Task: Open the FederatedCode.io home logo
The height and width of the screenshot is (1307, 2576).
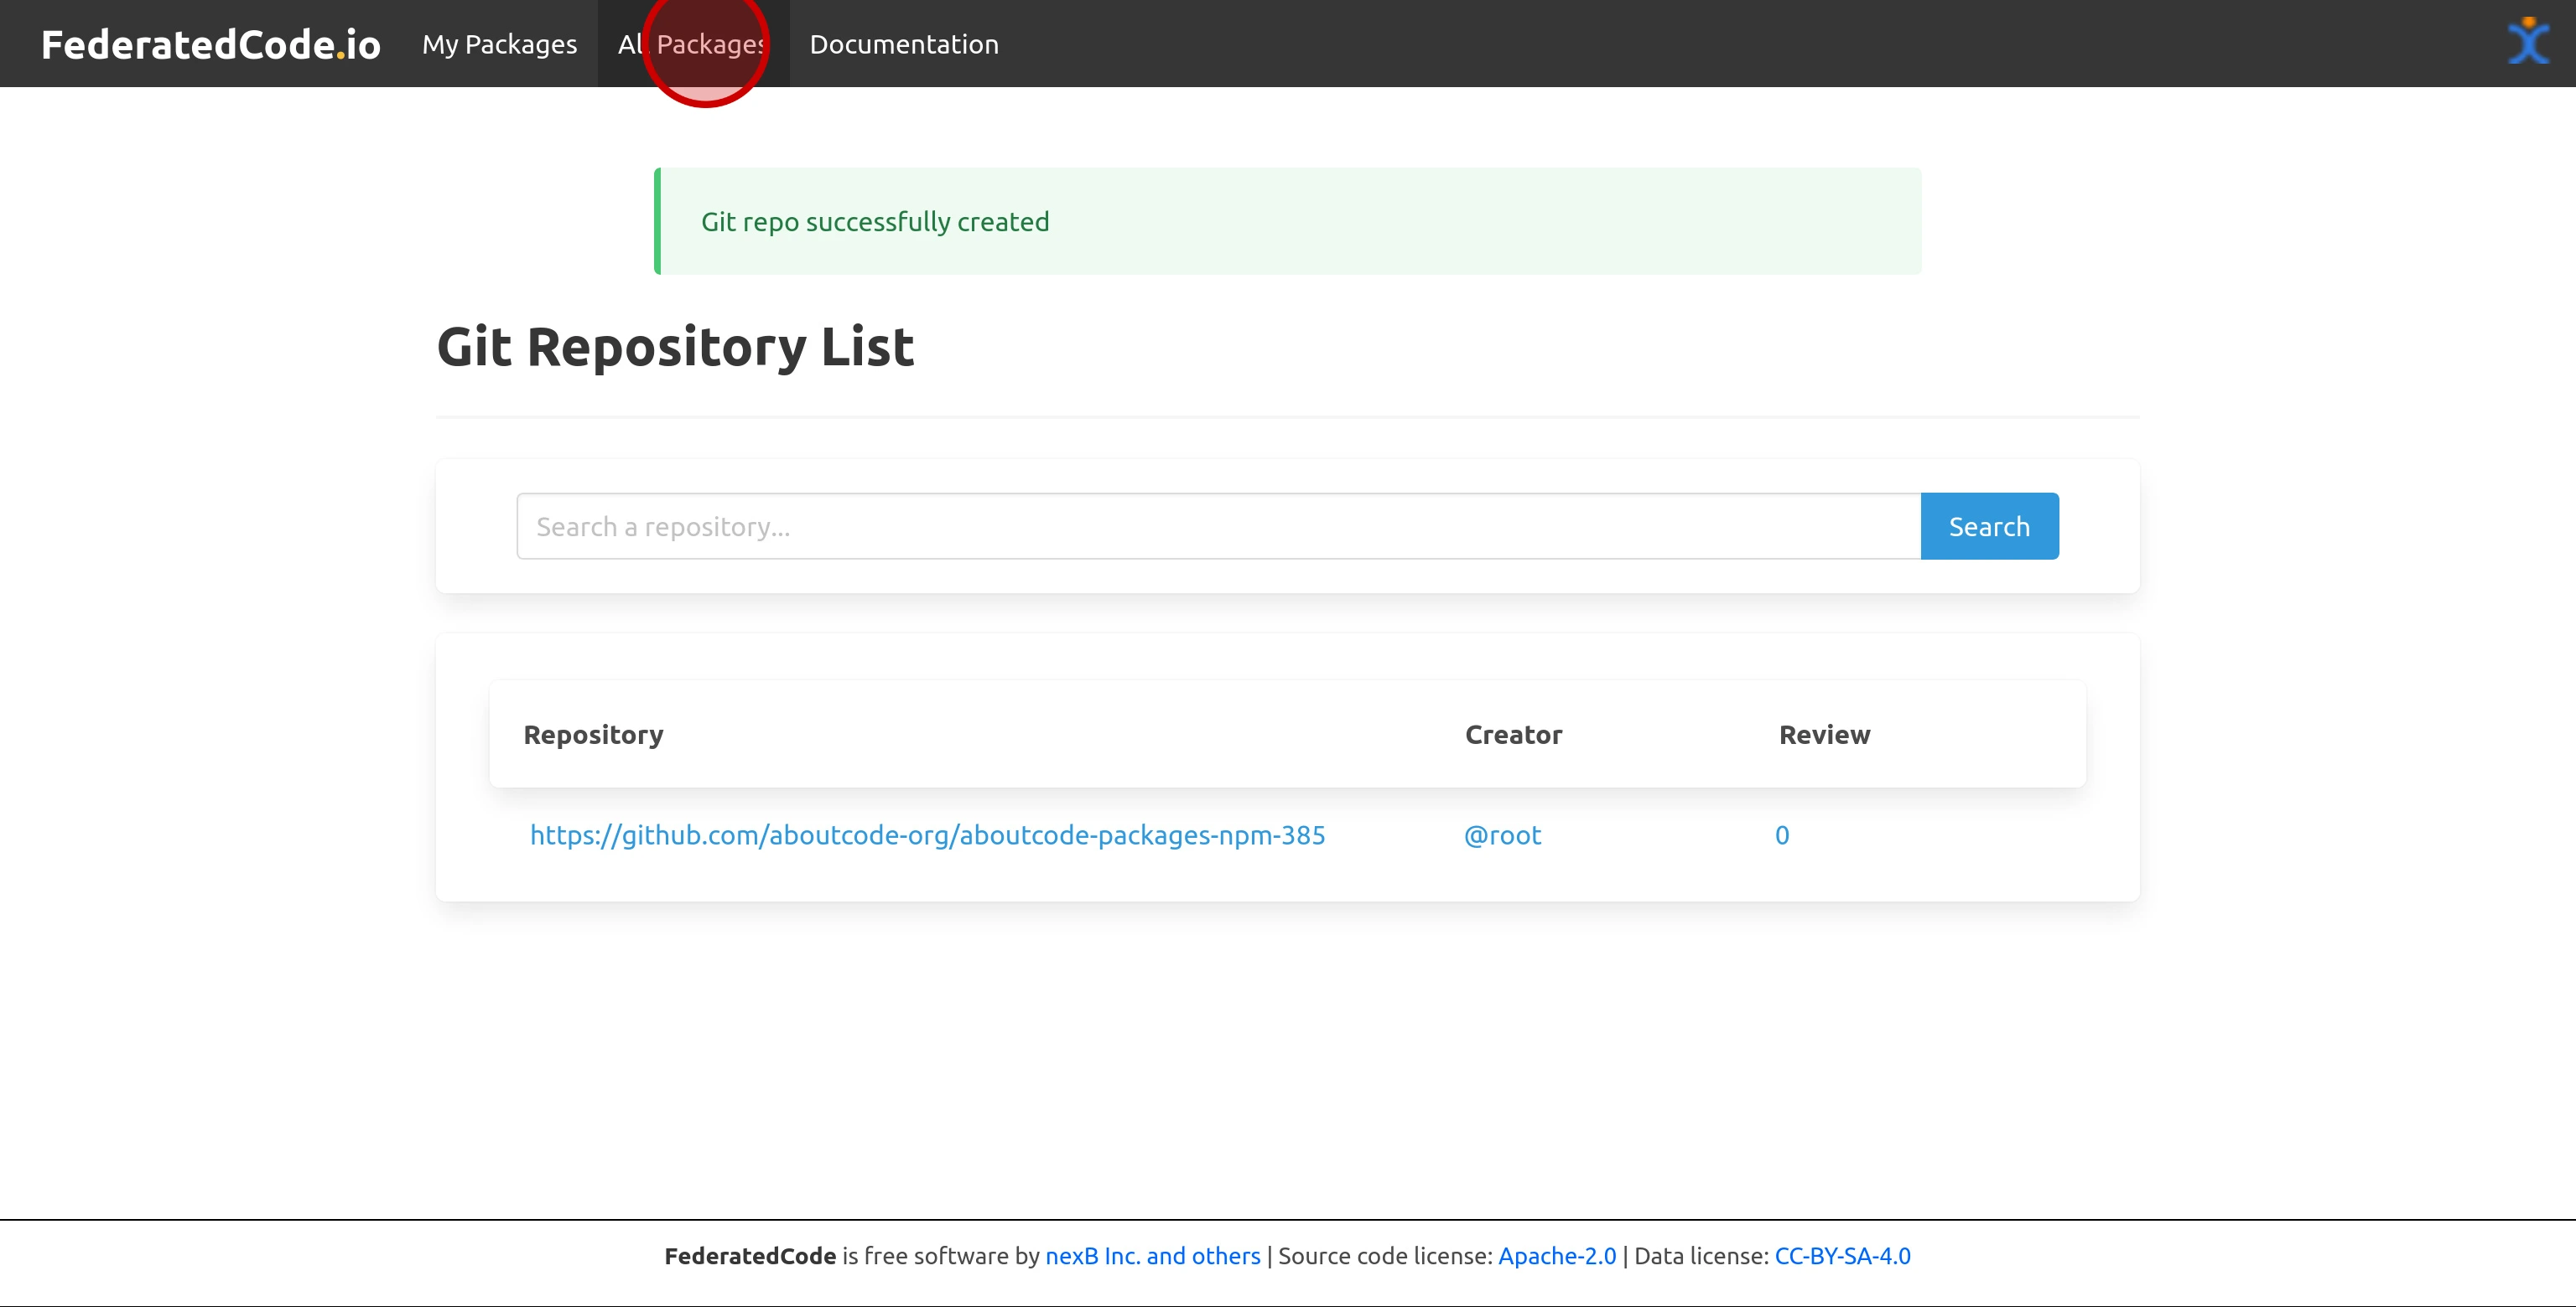Action: [211, 44]
